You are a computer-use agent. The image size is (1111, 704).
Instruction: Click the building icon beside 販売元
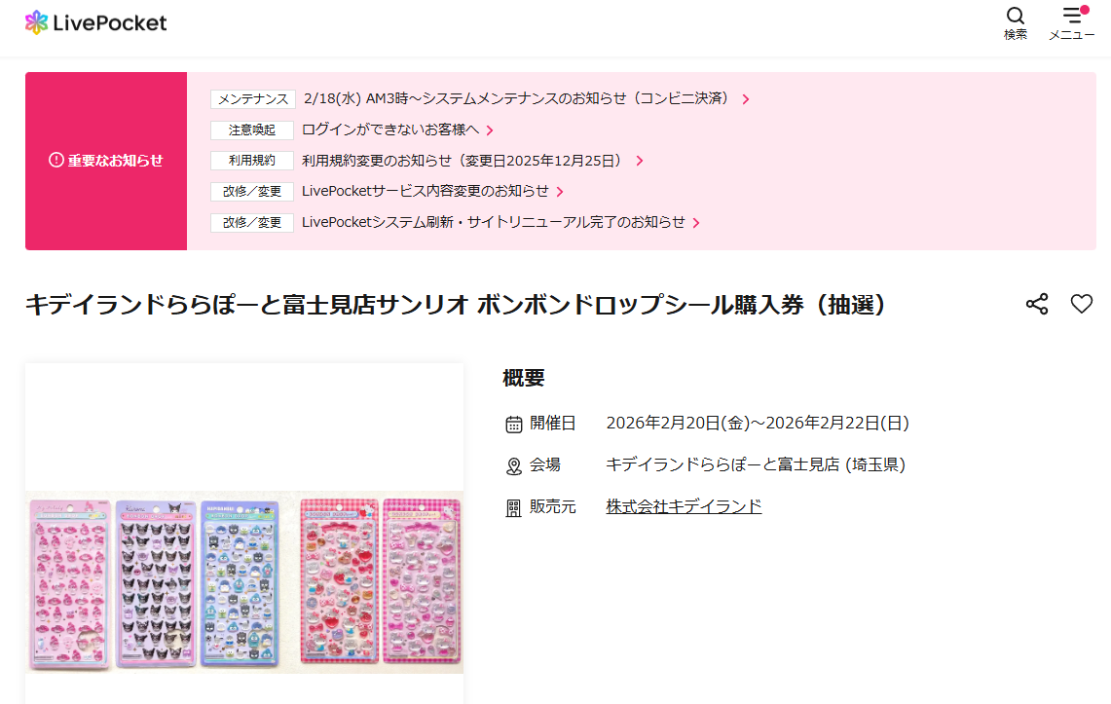[x=514, y=508]
